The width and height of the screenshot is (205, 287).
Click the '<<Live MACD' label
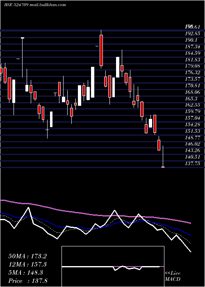(173, 276)
